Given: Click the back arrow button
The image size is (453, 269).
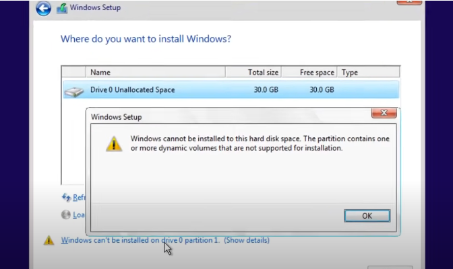Looking at the screenshot, I should click(x=43, y=9).
